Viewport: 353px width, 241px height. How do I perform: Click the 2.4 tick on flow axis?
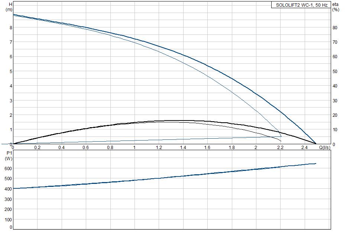304,148
